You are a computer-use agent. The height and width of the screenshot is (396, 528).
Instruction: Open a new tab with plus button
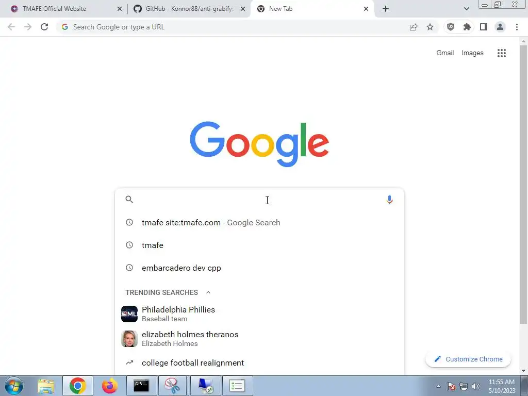tap(386, 9)
